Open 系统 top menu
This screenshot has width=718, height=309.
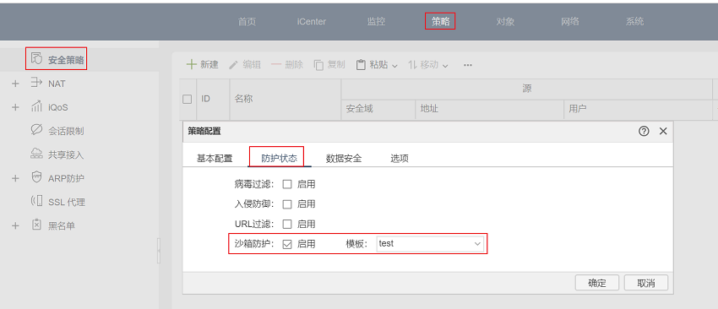tap(634, 21)
